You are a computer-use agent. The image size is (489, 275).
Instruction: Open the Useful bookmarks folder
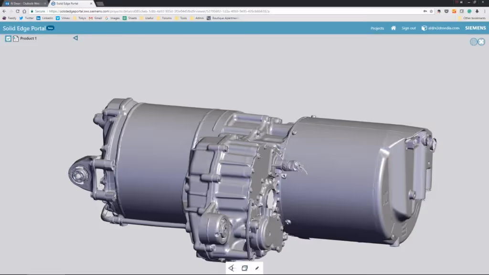tap(147, 18)
